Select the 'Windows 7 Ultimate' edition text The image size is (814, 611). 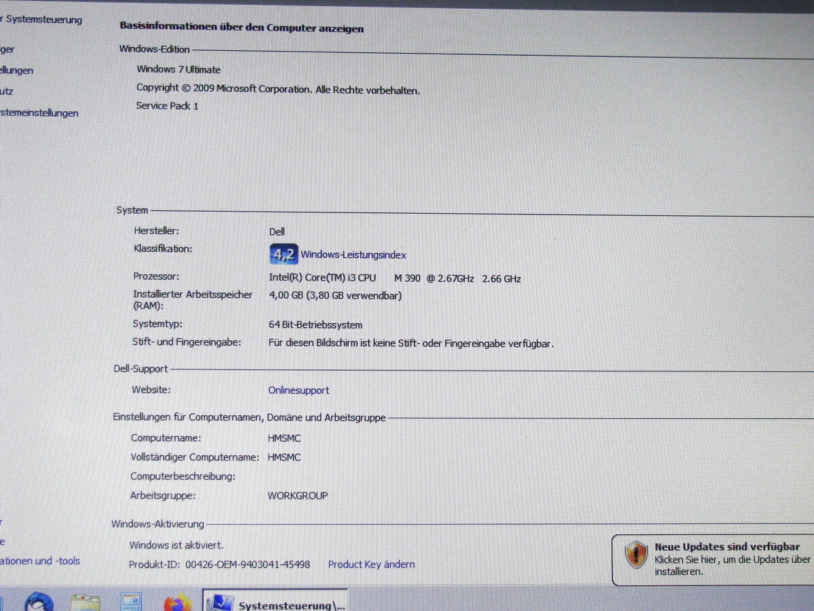click(x=178, y=69)
